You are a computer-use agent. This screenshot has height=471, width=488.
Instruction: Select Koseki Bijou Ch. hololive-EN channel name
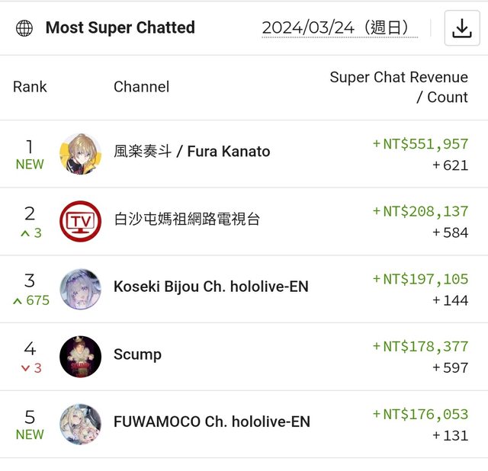click(x=211, y=287)
